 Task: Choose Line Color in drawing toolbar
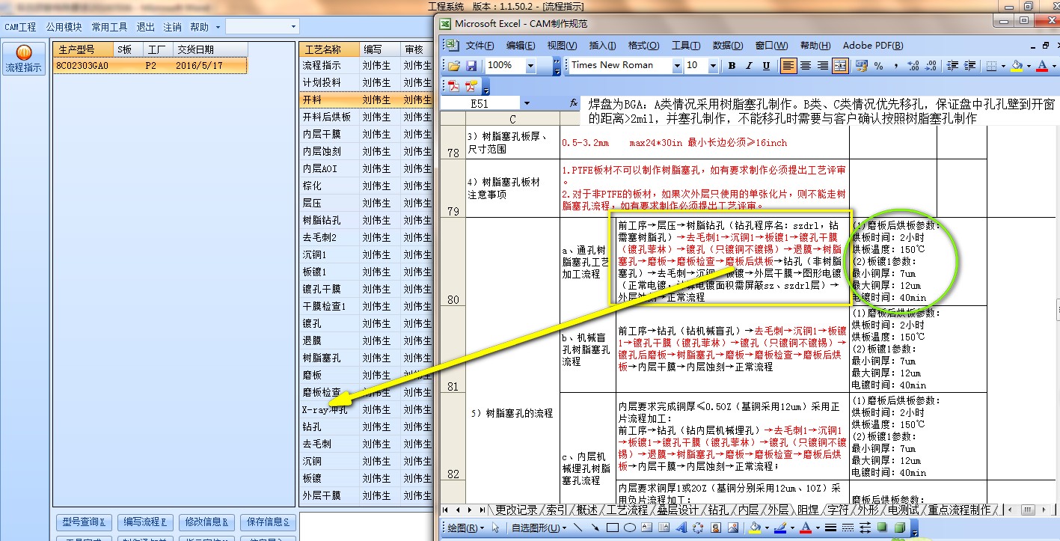coord(779,528)
